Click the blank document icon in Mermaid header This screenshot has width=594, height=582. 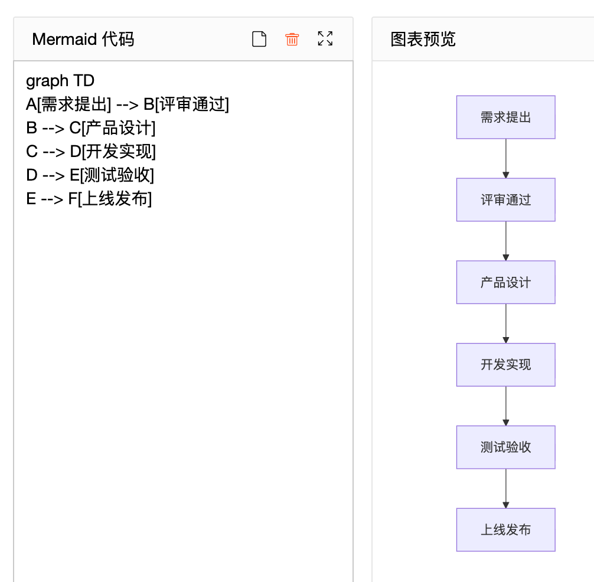(259, 40)
